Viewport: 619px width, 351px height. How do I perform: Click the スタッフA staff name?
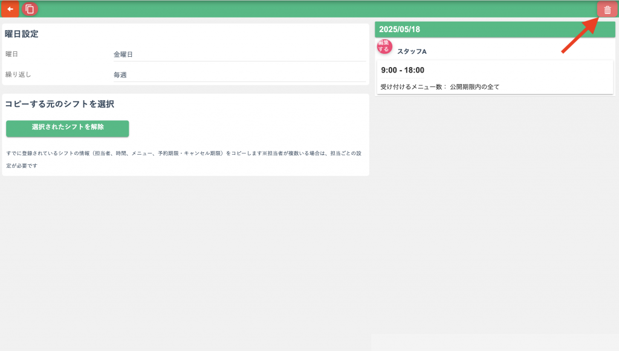pos(412,51)
